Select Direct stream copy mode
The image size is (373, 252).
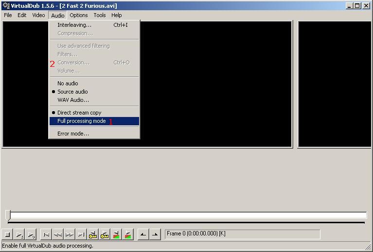click(94, 113)
